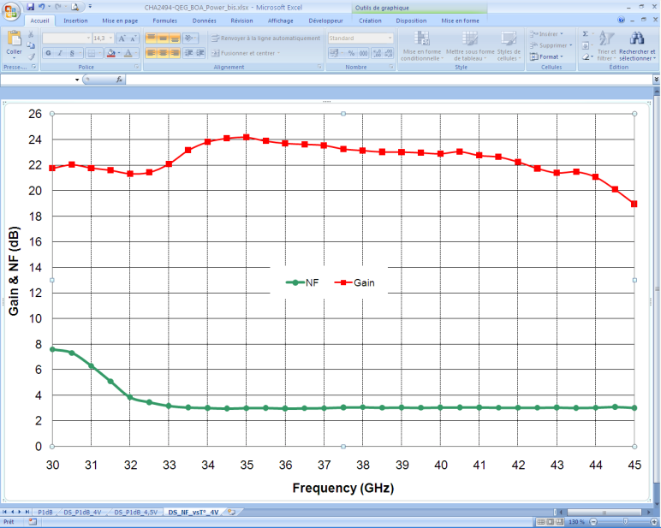The height and width of the screenshot is (528, 661).
Task: Toggle italic formatting
Action: [59, 53]
